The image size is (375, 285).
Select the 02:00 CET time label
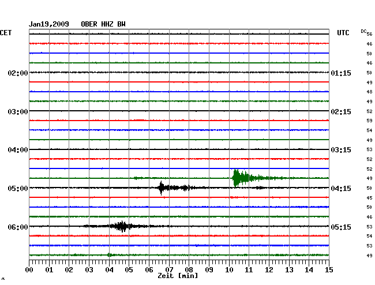18,73
